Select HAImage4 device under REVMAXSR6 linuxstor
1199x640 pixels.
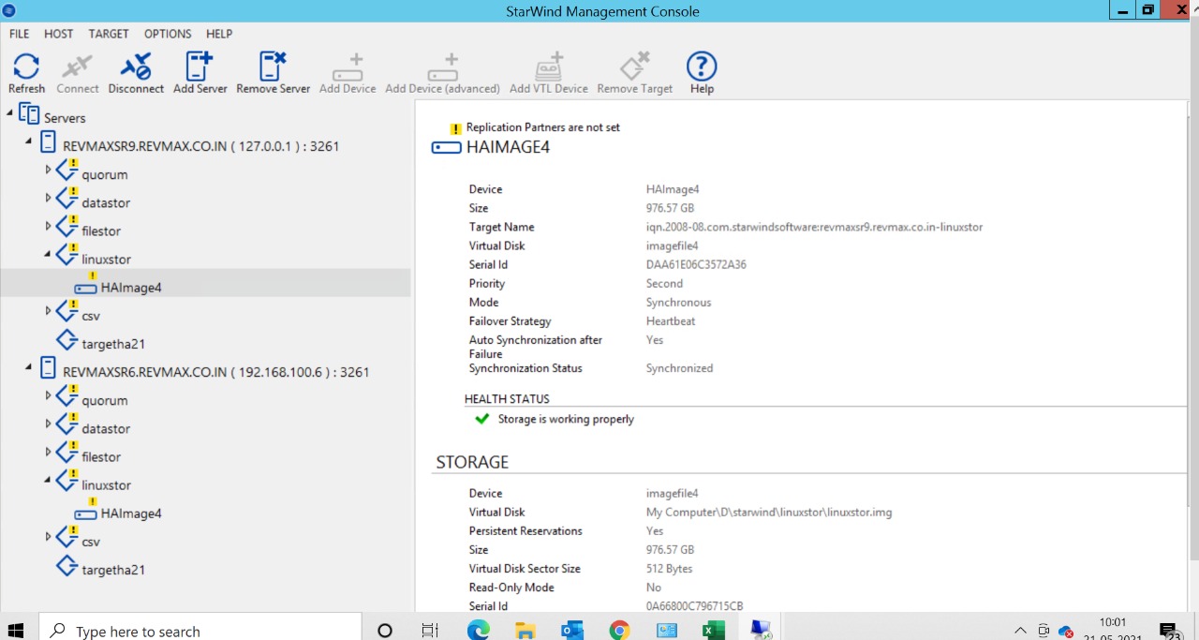coord(131,513)
